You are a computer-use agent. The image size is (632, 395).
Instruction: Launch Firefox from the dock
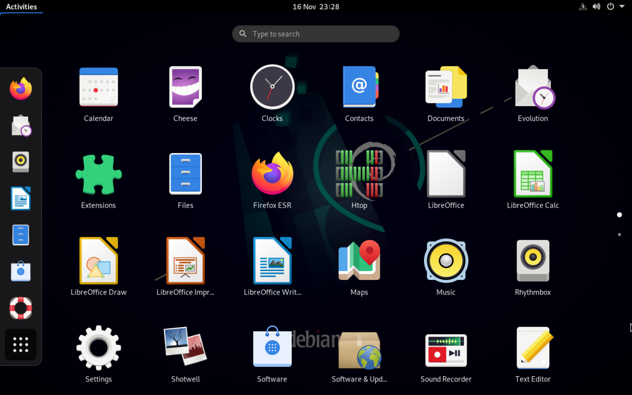click(x=21, y=87)
